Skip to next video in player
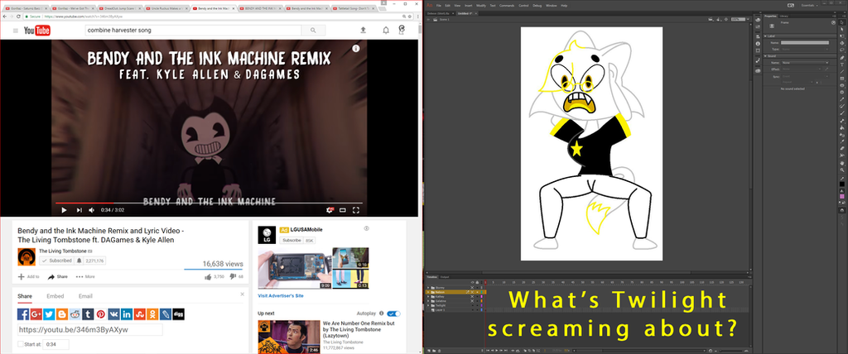Viewport: 848px width, 354px height. pos(79,210)
